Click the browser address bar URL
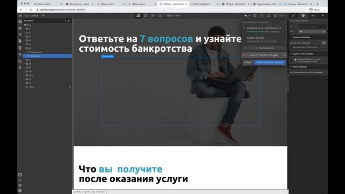 pyautogui.click(x=63, y=10)
